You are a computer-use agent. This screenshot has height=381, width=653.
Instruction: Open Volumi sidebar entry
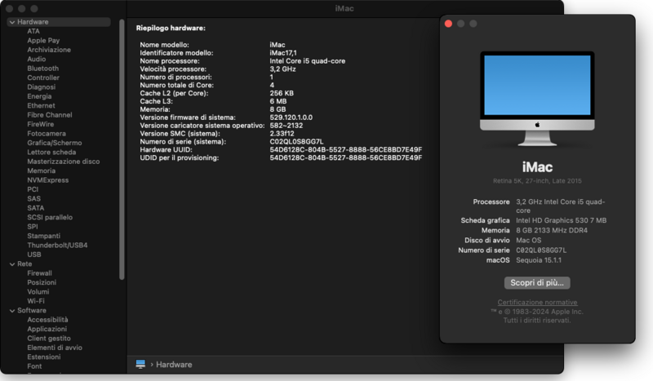pos(38,292)
